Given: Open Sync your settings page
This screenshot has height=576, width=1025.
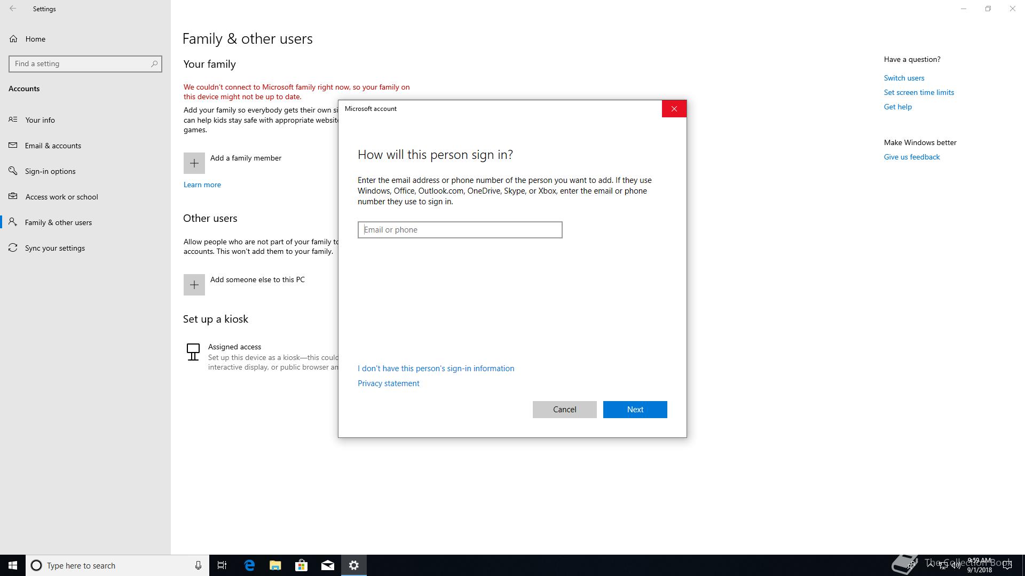Looking at the screenshot, I should [85, 248].
